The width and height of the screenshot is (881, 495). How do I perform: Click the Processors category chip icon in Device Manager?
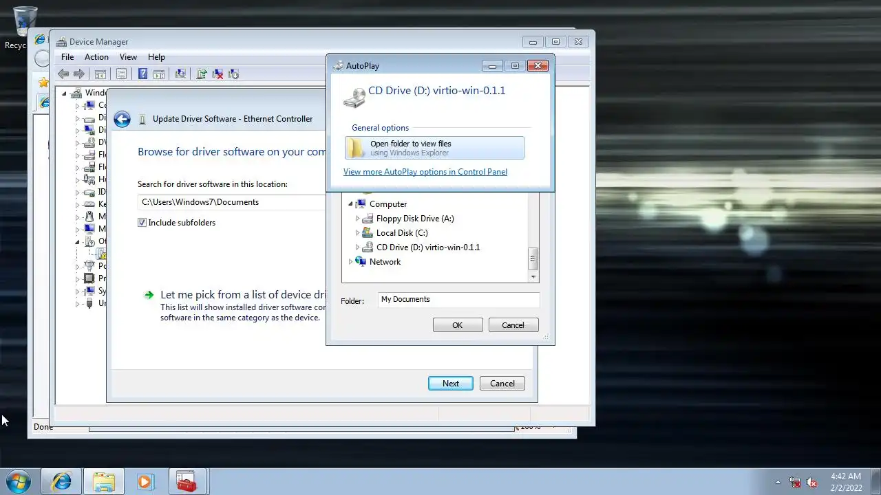(x=89, y=278)
